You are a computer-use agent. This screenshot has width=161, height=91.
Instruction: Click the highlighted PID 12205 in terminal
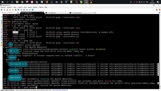pyautogui.click(x=15, y=32)
